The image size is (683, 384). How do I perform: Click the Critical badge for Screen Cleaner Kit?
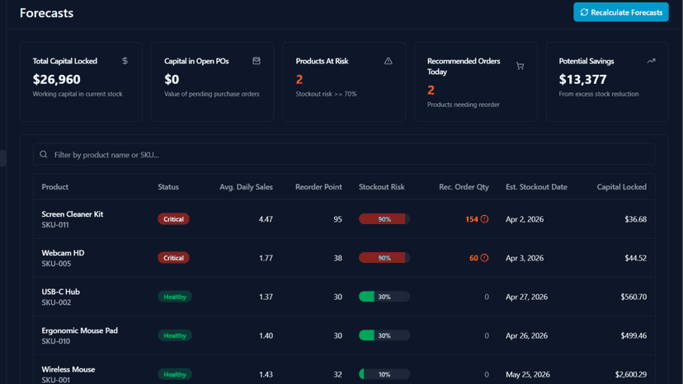coord(173,219)
